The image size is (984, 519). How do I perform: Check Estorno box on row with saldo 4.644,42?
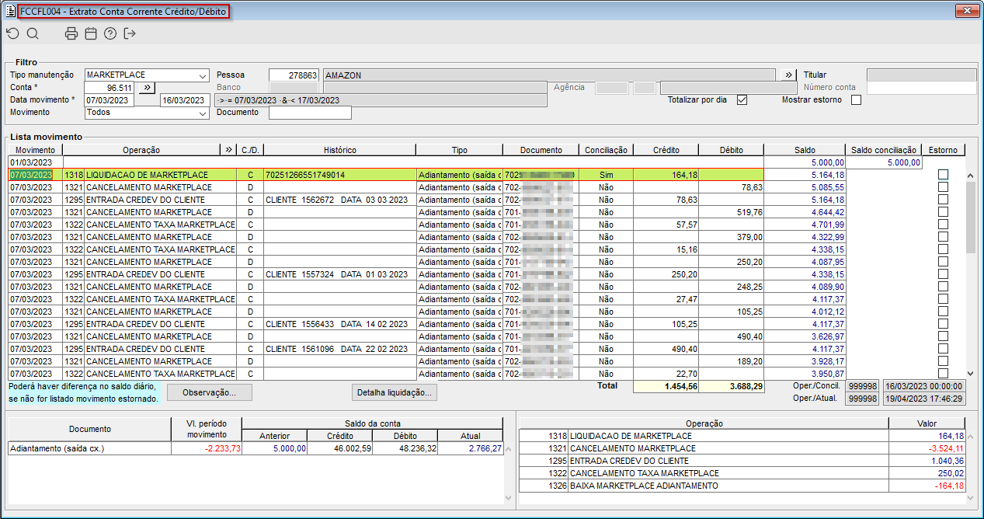click(943, 212)
